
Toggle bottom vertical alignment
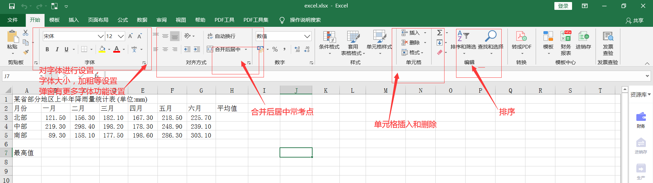[x=175, y=36]
